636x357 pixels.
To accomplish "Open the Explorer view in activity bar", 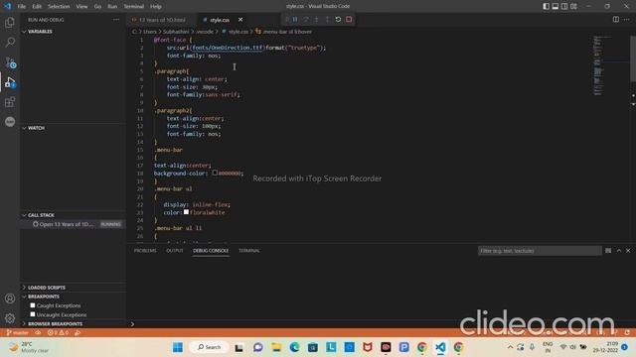I will [x=10, y=22].
